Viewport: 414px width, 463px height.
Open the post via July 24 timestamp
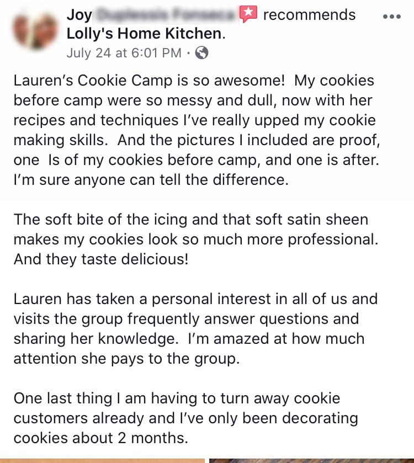point(124,53)
